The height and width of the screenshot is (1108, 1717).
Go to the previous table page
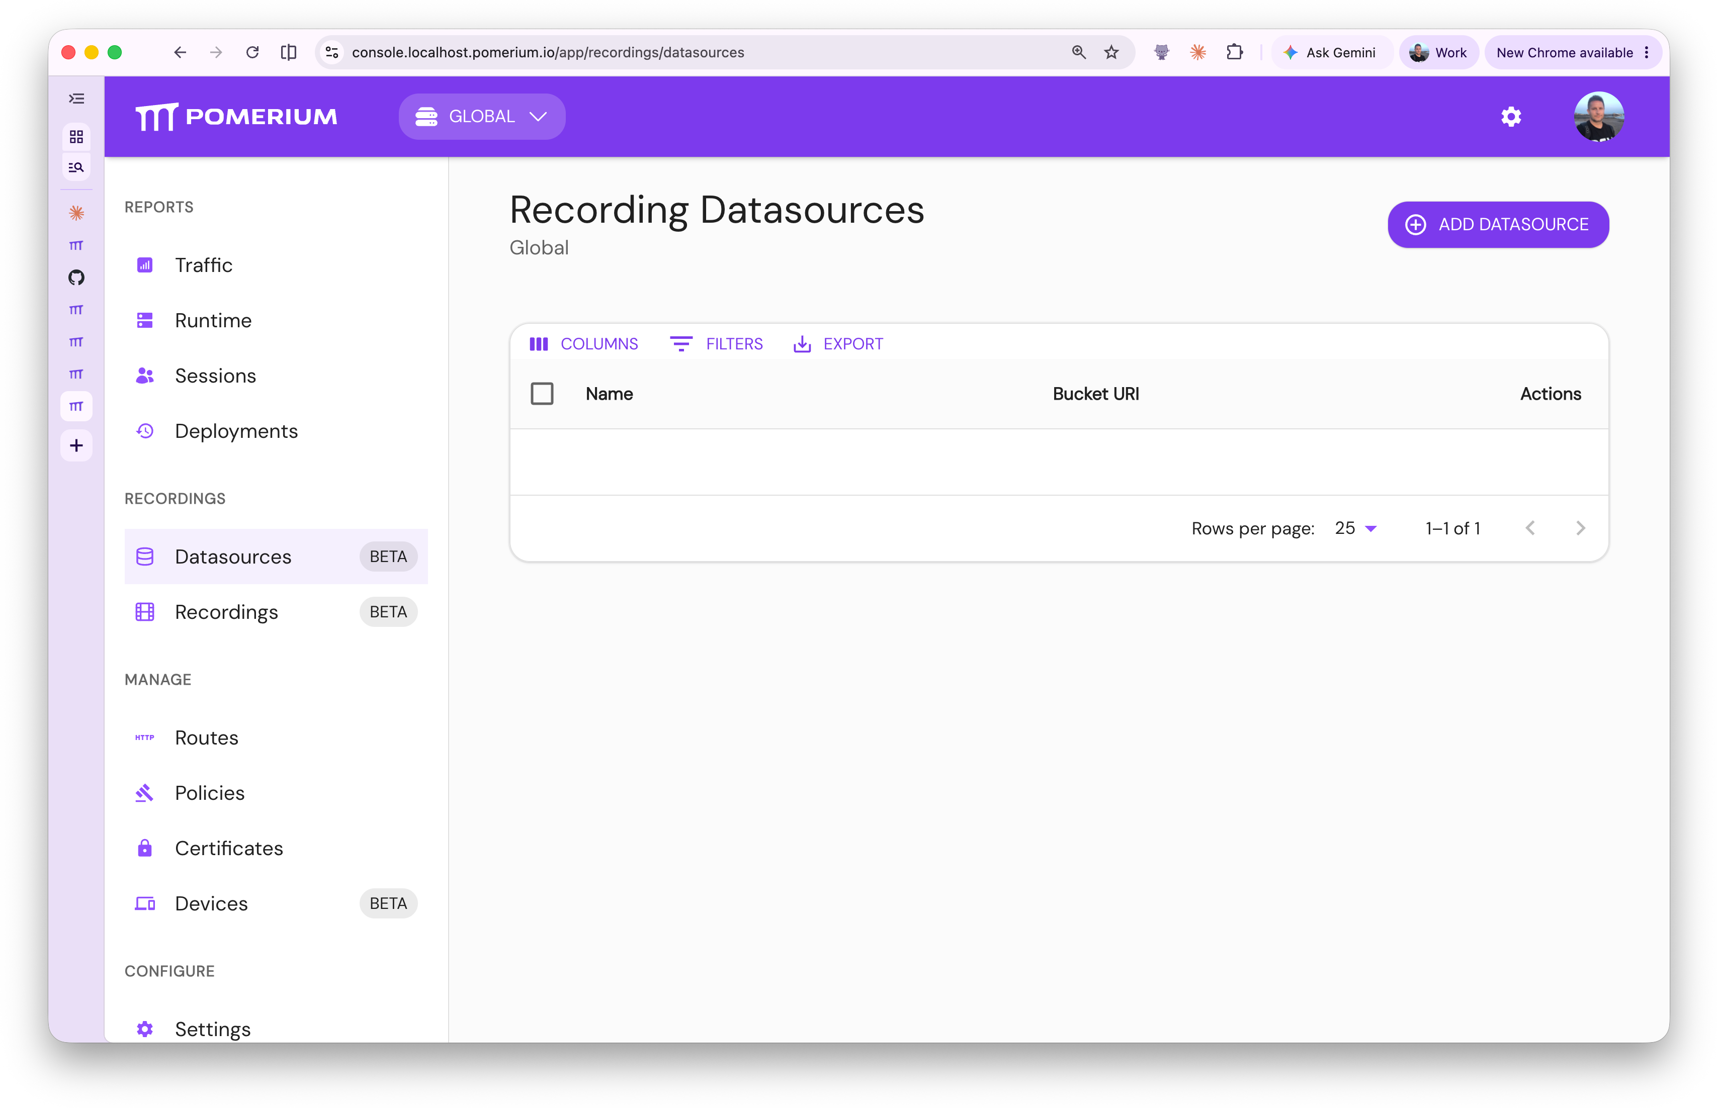click(x=1530, y=528)
